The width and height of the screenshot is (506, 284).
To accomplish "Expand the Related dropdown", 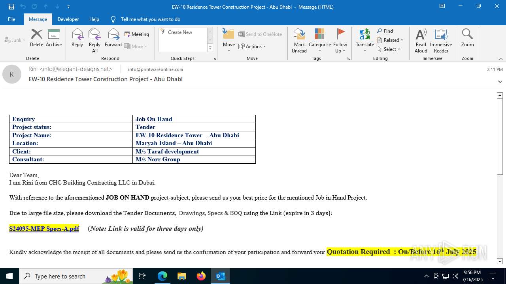I will coord(390,40).
